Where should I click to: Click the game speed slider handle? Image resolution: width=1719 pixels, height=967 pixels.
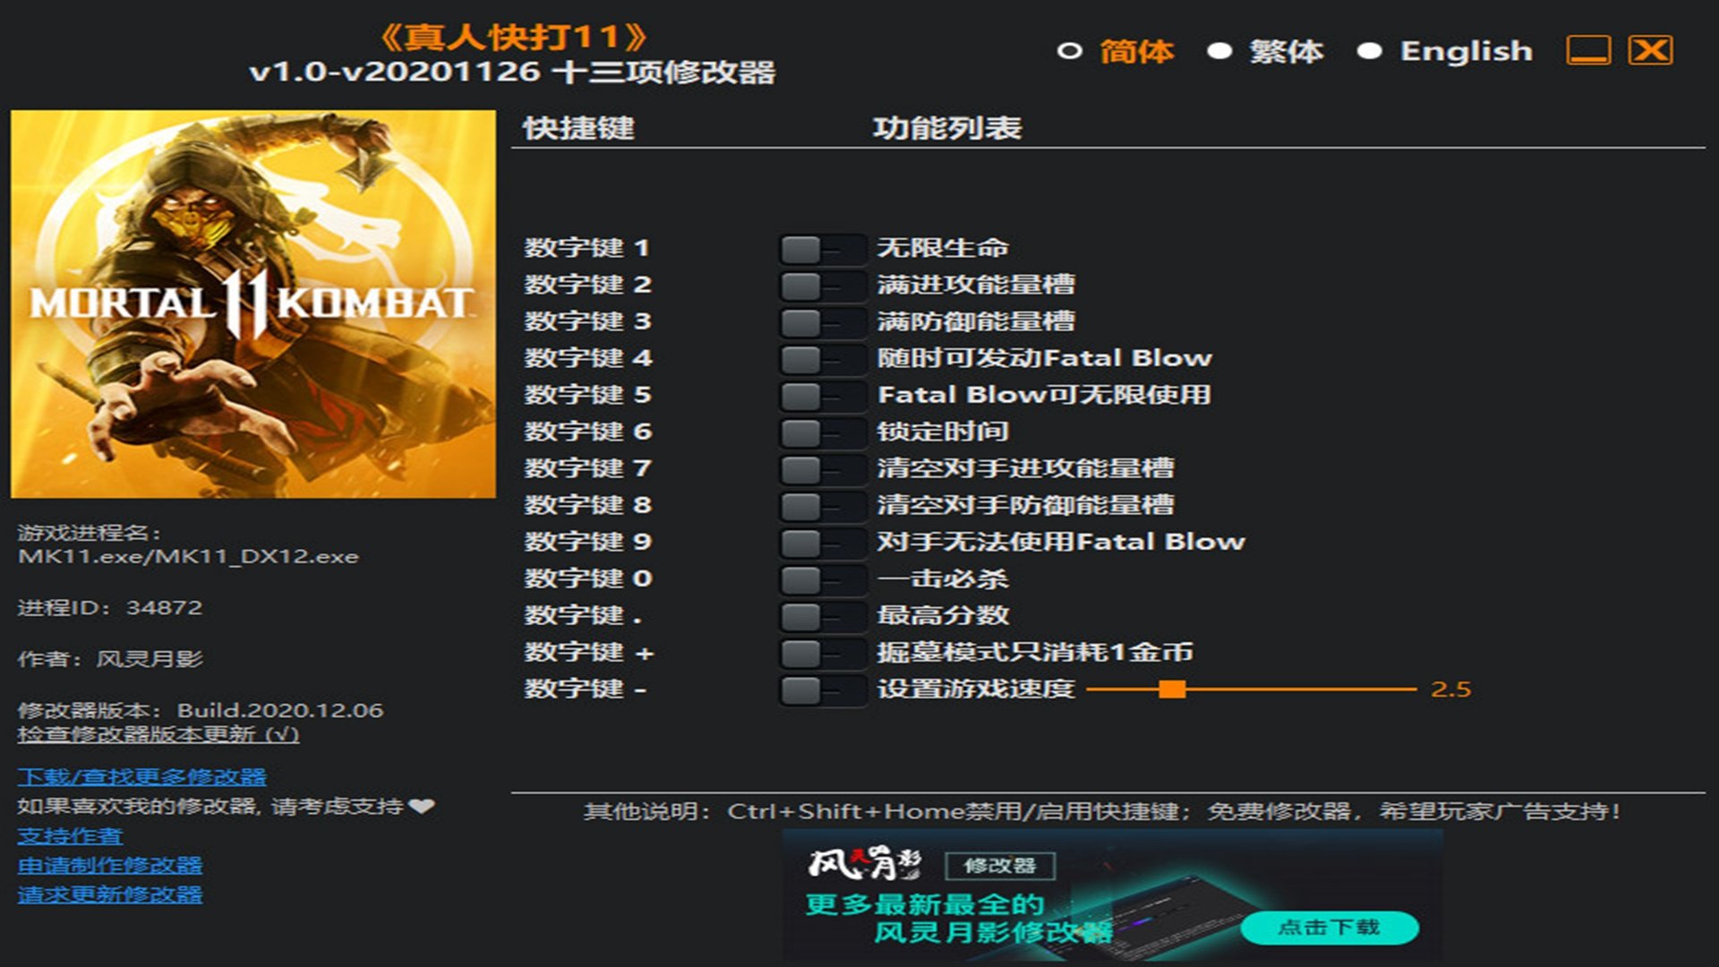(x=1171, y=689)
